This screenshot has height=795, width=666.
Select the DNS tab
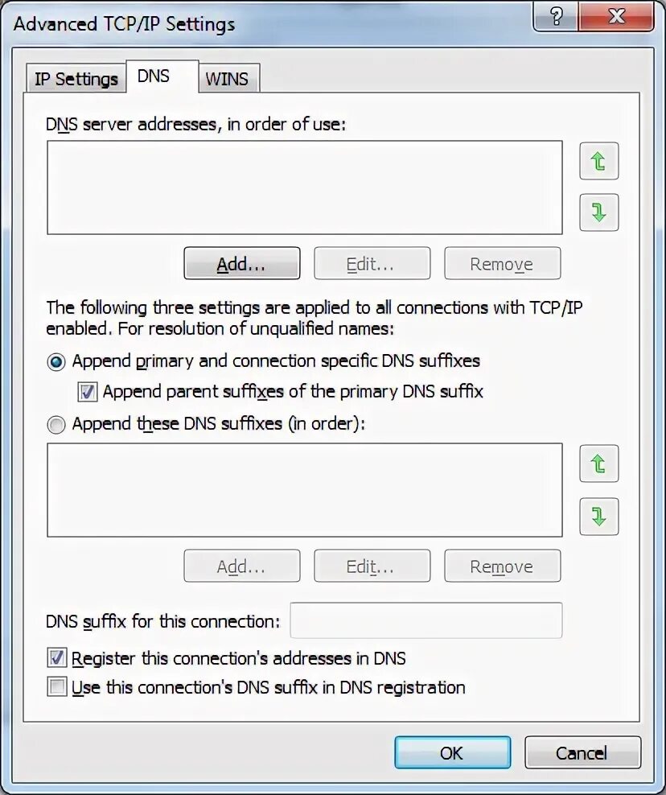tap(162, 76)
